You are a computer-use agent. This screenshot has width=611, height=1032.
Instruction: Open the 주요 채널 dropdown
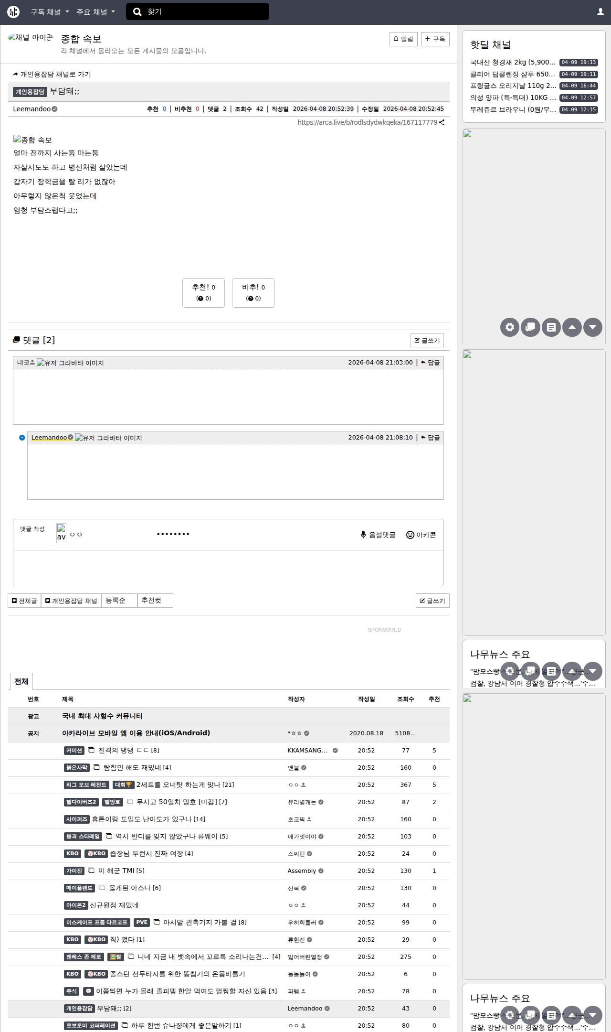[95, 12]
